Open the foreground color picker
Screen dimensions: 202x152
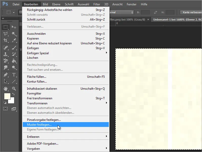tap(7, 96)
